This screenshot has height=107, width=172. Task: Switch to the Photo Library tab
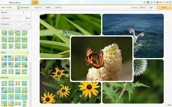coord(15,2)
